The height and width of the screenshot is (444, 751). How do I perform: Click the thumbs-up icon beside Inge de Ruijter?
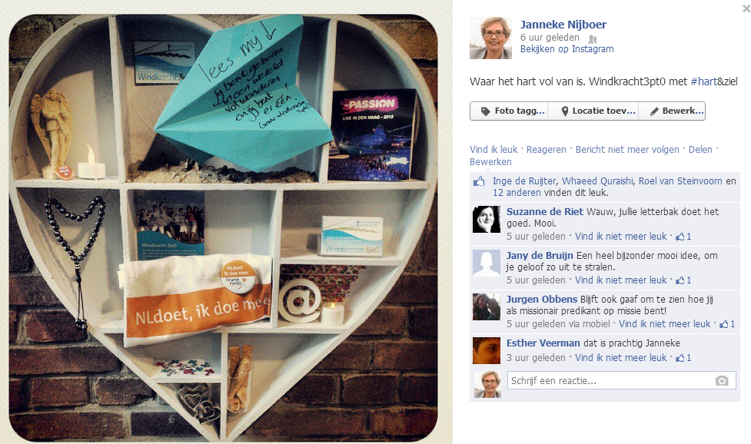tap(479, 181)
